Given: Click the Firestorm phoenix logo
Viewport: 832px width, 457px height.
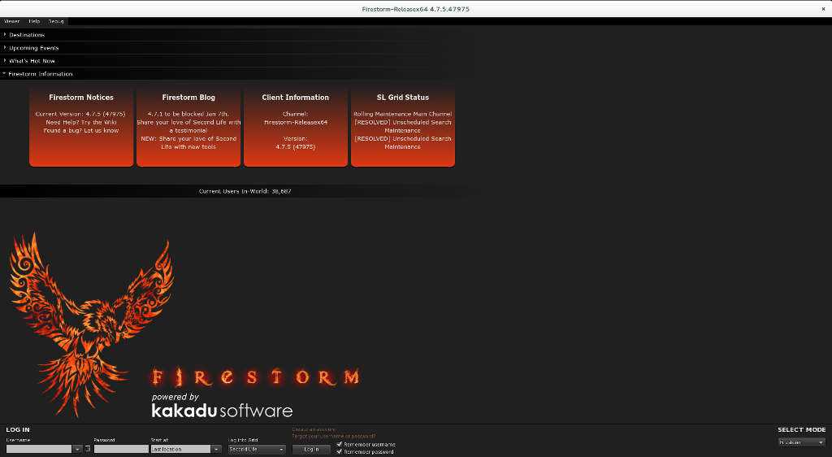Looking at the screenshot, I should pyautogui.click(x=89, y=321).
